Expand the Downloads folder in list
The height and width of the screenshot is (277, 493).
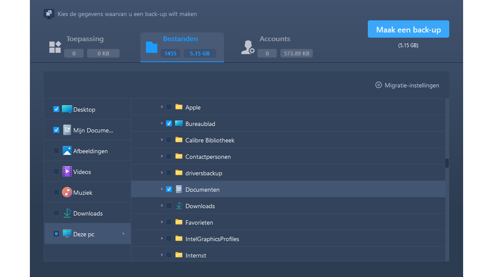pyautogui.click(x=162, y=206)
